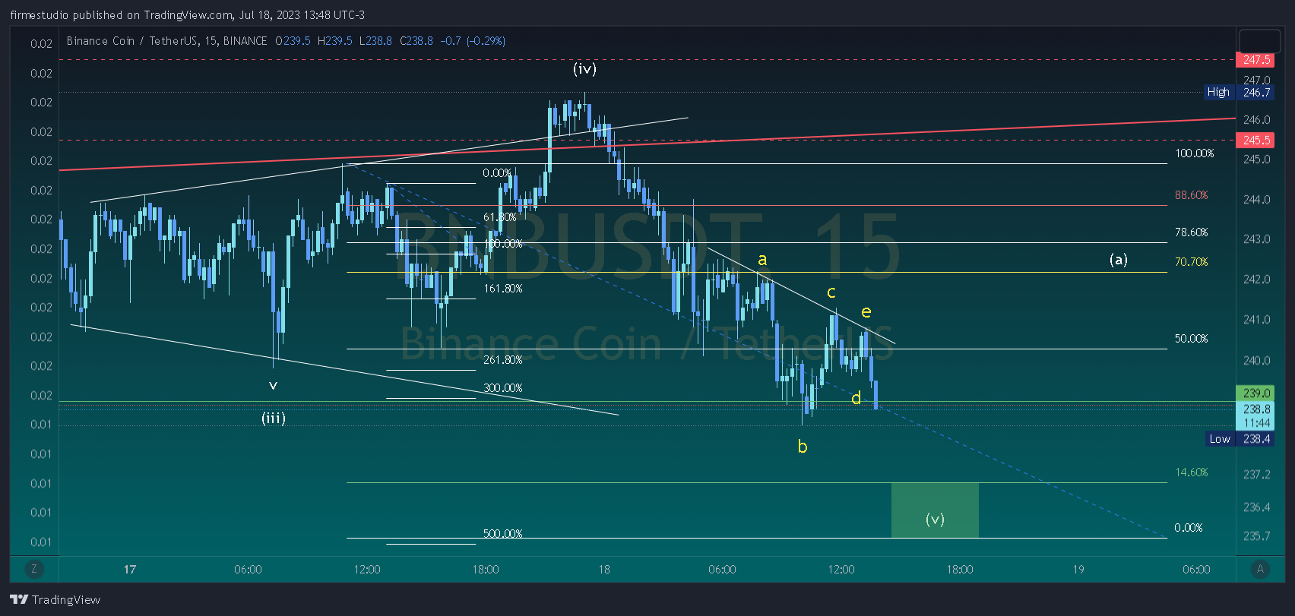
Task: Click the 261.80% extension label
Action: point(502,360)
